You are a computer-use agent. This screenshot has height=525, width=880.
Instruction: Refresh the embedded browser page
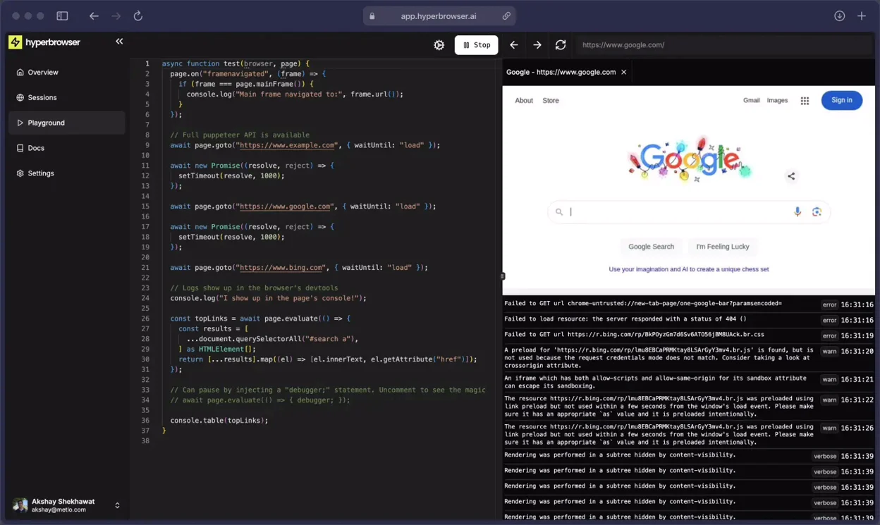click(x=561, y=44)
